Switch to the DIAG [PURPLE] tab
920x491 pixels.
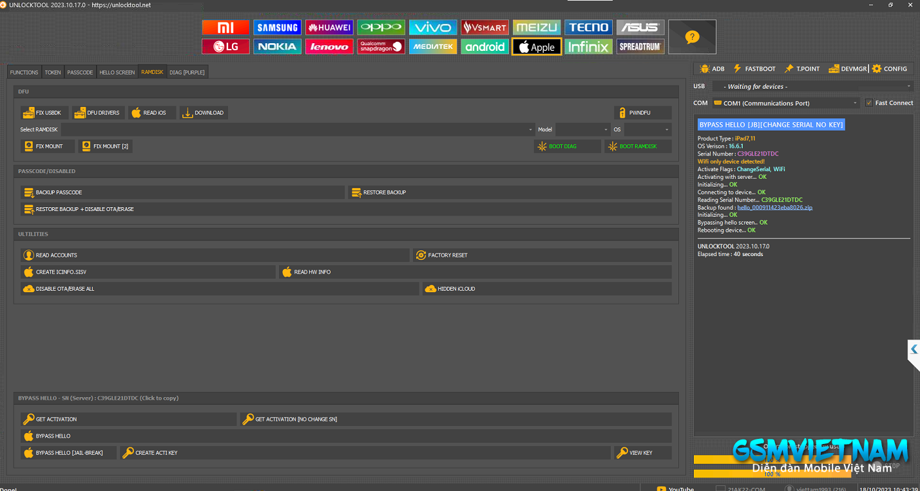[x=187, y=72]
